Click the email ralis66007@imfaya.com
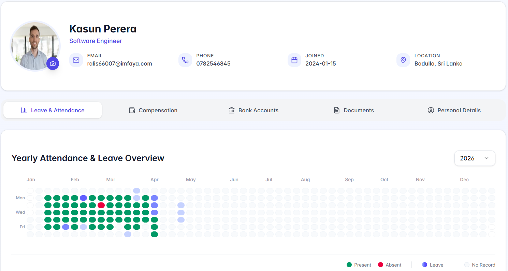This screenshot has width=508, height=271. [119, 63]
